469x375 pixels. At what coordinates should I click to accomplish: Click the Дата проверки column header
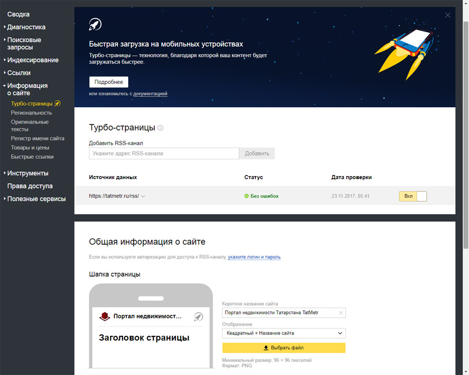(351, 177)
